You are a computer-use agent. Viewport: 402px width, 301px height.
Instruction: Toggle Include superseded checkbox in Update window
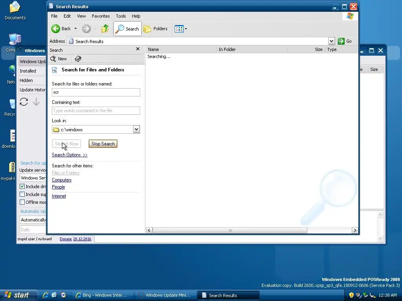coord(22,194)
